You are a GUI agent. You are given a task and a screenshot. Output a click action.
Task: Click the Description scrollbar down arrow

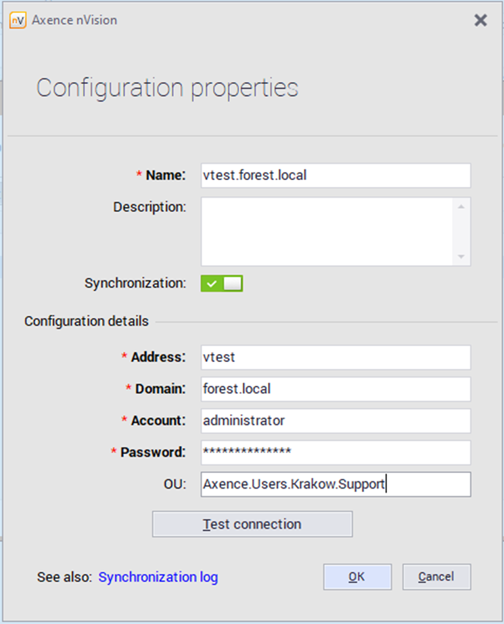(461, 257)
